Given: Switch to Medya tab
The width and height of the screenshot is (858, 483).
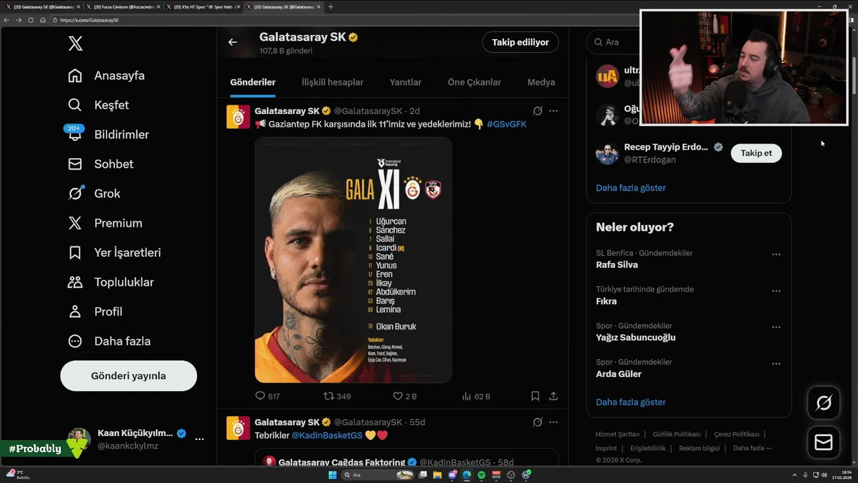Looking at the screenshot, I should [541, 83].
